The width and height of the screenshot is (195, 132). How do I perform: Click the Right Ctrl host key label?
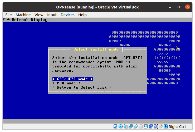177,127
